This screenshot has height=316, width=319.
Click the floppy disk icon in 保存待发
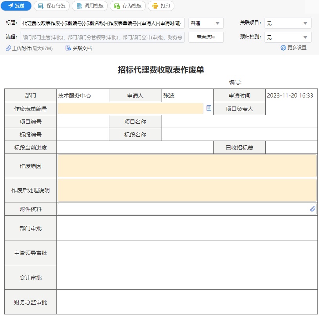click(41, 6)
